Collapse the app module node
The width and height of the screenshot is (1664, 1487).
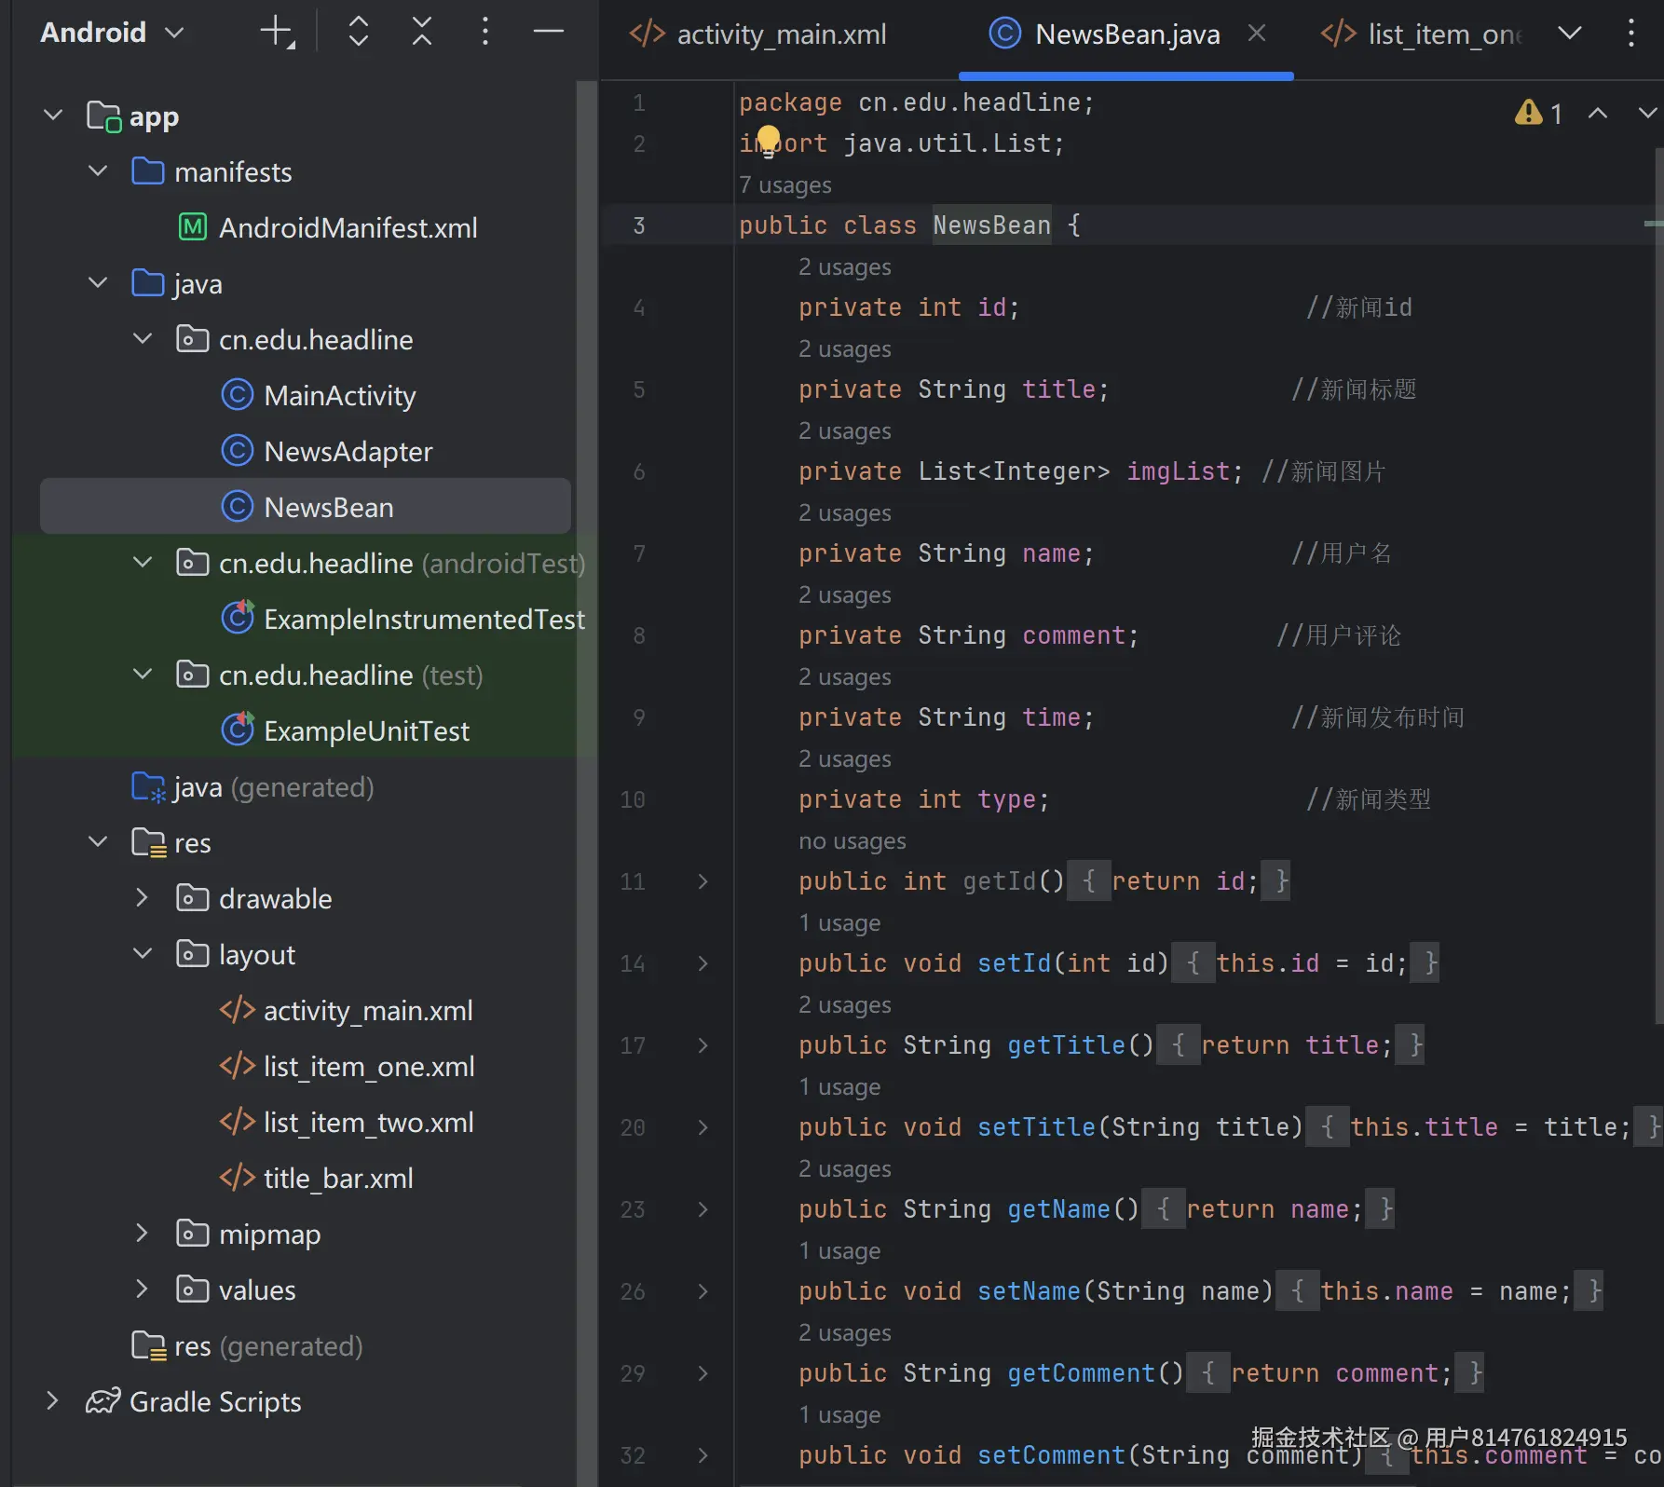coord(53,116)
